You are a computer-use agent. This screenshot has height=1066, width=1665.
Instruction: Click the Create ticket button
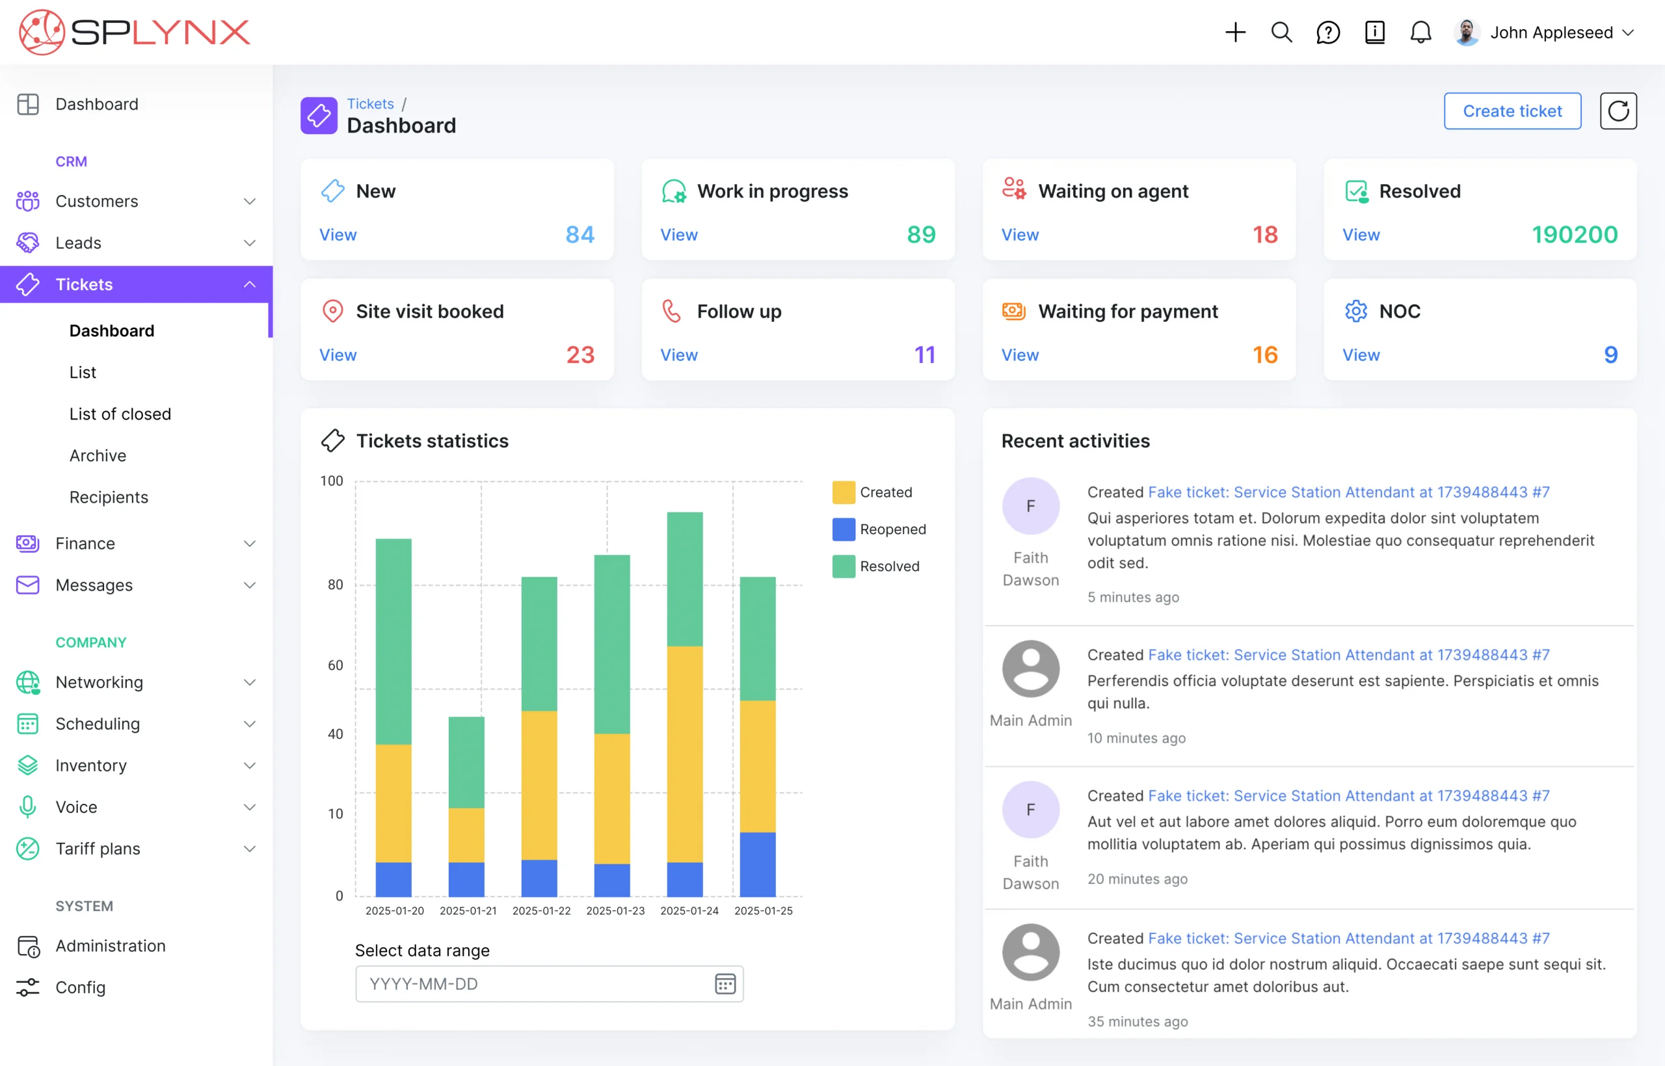click(1512, 111)
